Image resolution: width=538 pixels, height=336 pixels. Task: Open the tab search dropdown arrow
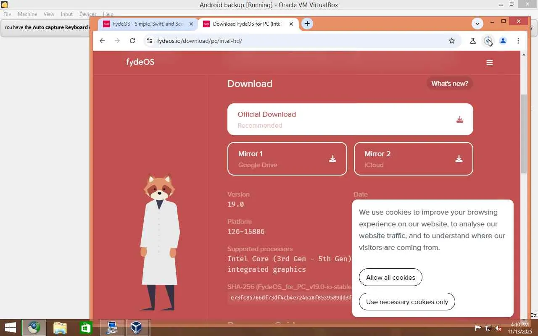(477, 24)
